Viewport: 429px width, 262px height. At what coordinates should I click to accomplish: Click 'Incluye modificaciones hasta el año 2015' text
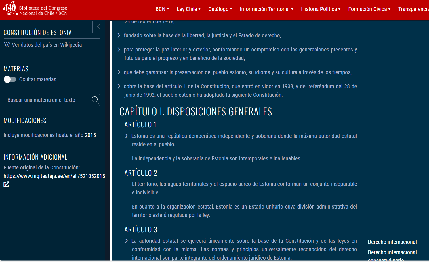pyautogui.click(x=50, y=135)
